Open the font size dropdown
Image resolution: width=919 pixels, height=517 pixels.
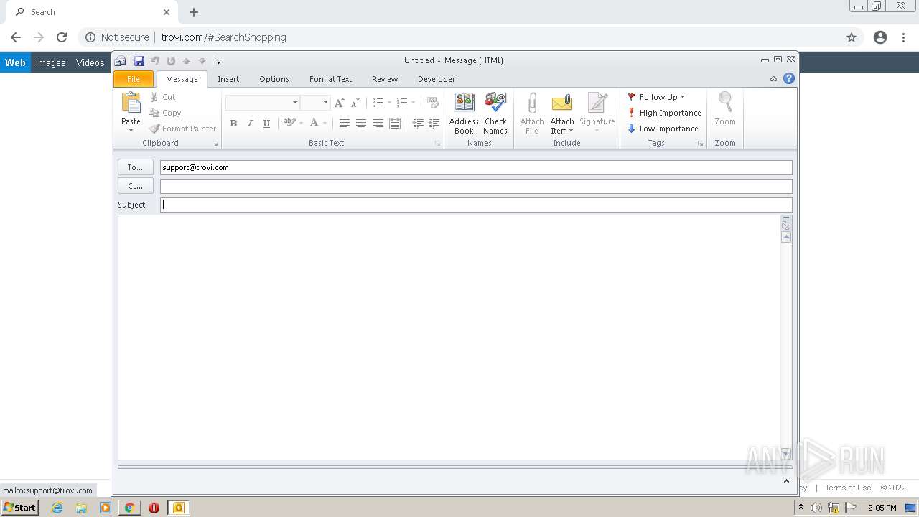[325, 103]
